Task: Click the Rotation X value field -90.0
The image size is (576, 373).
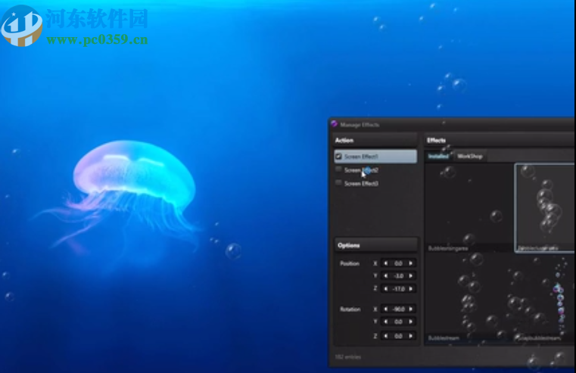Action: click(398, 309)
